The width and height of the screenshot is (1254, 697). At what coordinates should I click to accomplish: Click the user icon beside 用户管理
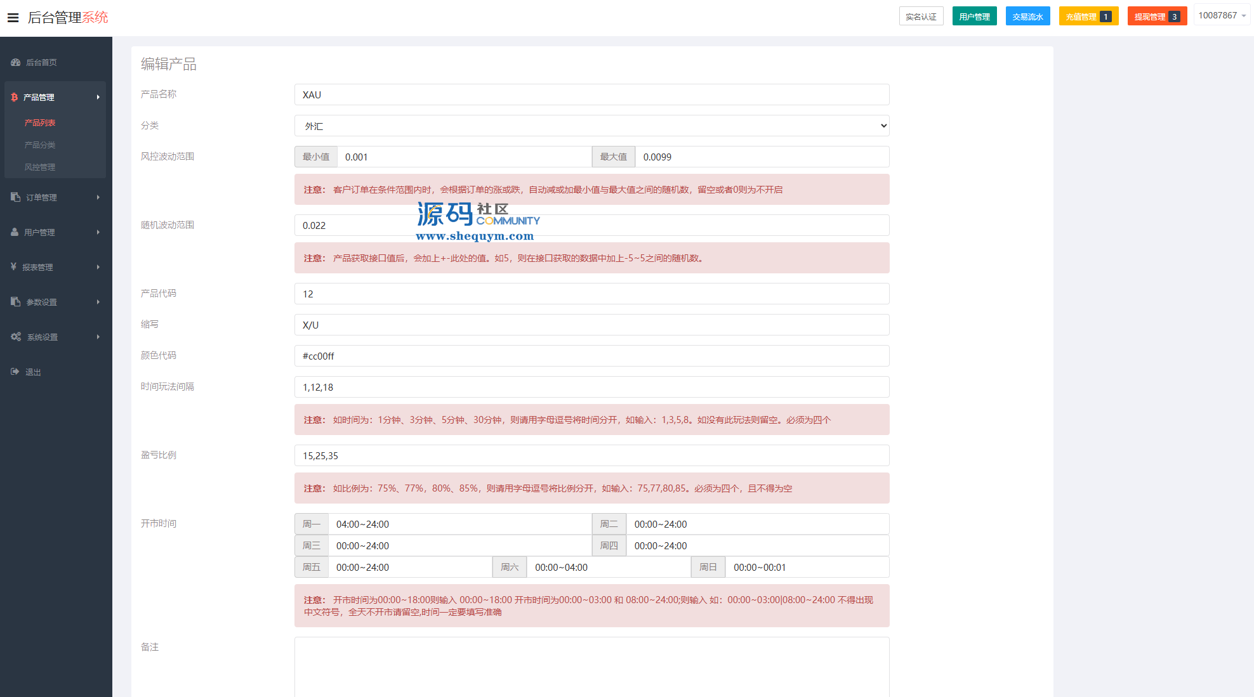[15, 232]
